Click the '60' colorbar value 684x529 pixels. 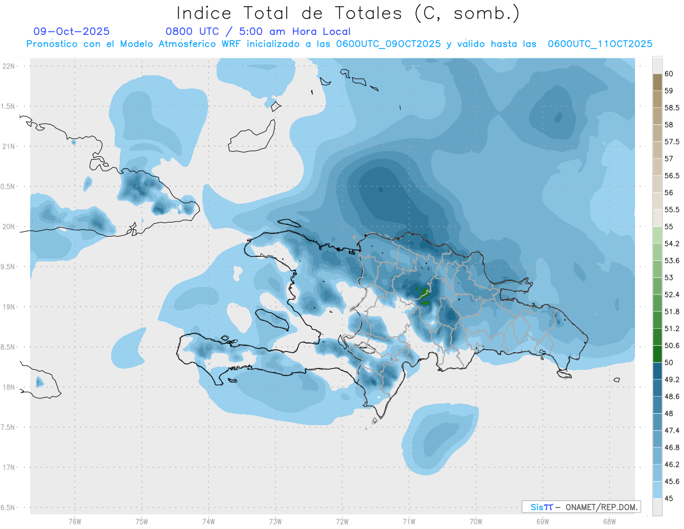(x=669, y=74)
